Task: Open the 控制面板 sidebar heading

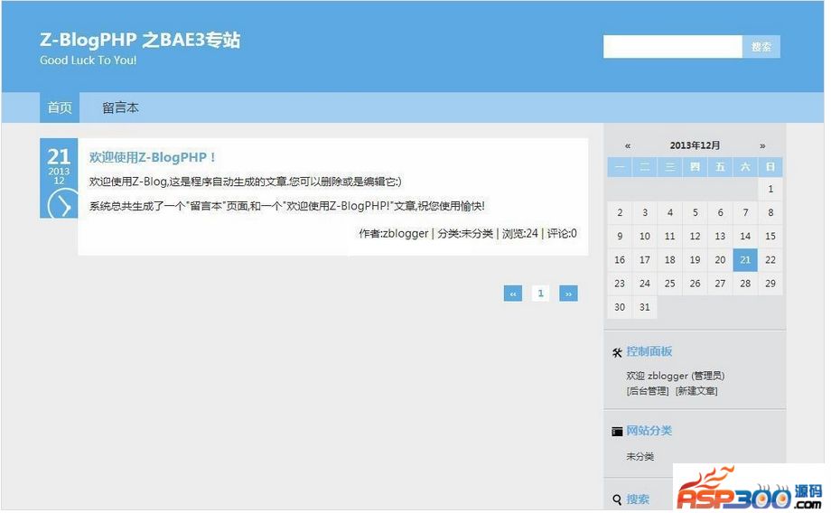Action: tap(649, 352)
